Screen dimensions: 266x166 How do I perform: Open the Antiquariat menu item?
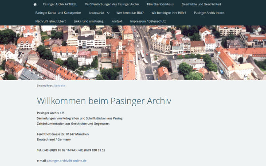pyautogui.click(x=97, y=13)
